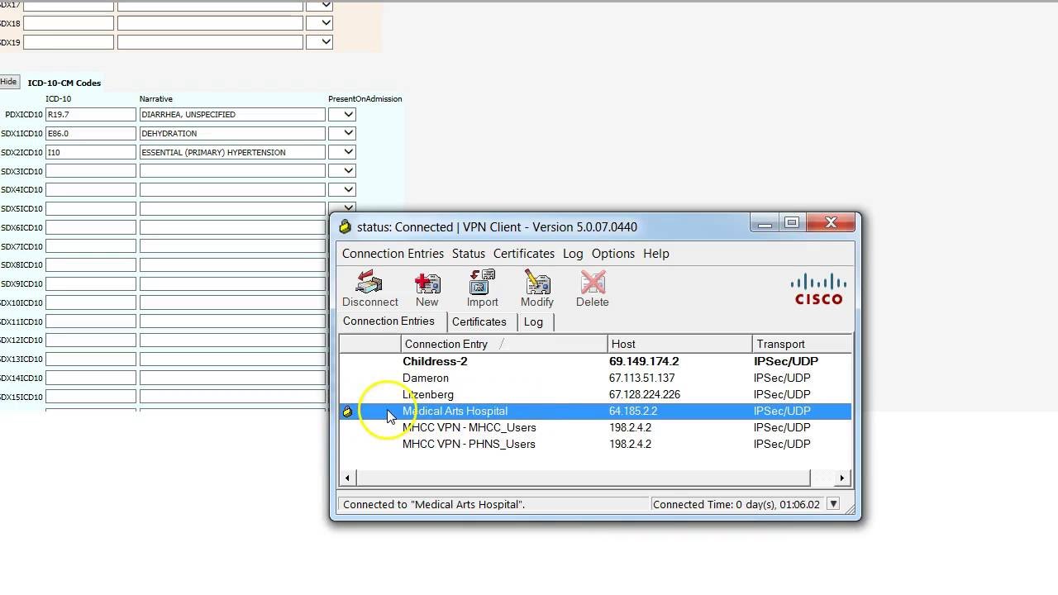Click the SDX10ICD10 narrative field
1058x595 pixels.
(232, 302)
